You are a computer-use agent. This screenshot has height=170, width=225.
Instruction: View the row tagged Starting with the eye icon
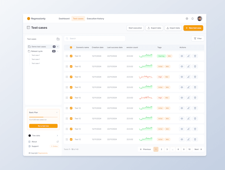(x=182, y=56)
